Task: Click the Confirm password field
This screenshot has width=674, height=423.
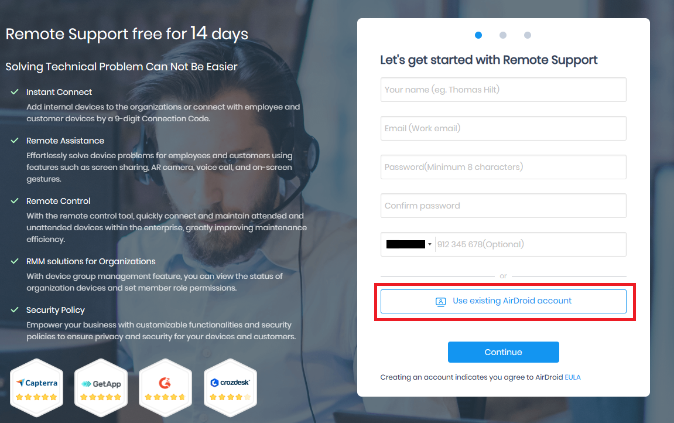Action: click(x=504, y=206)
